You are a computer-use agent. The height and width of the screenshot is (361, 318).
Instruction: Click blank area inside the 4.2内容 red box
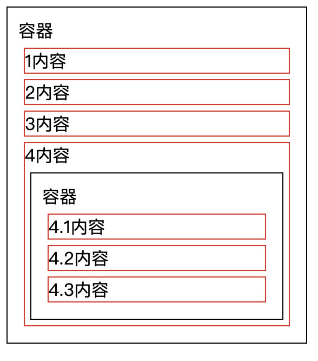187,259
